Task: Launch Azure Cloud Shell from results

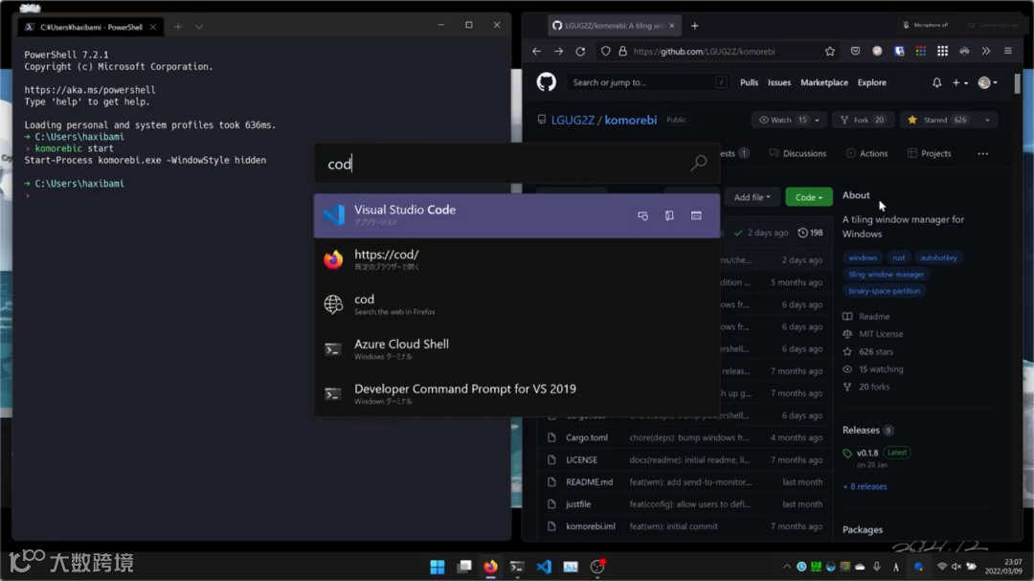Action: (516, 348)
